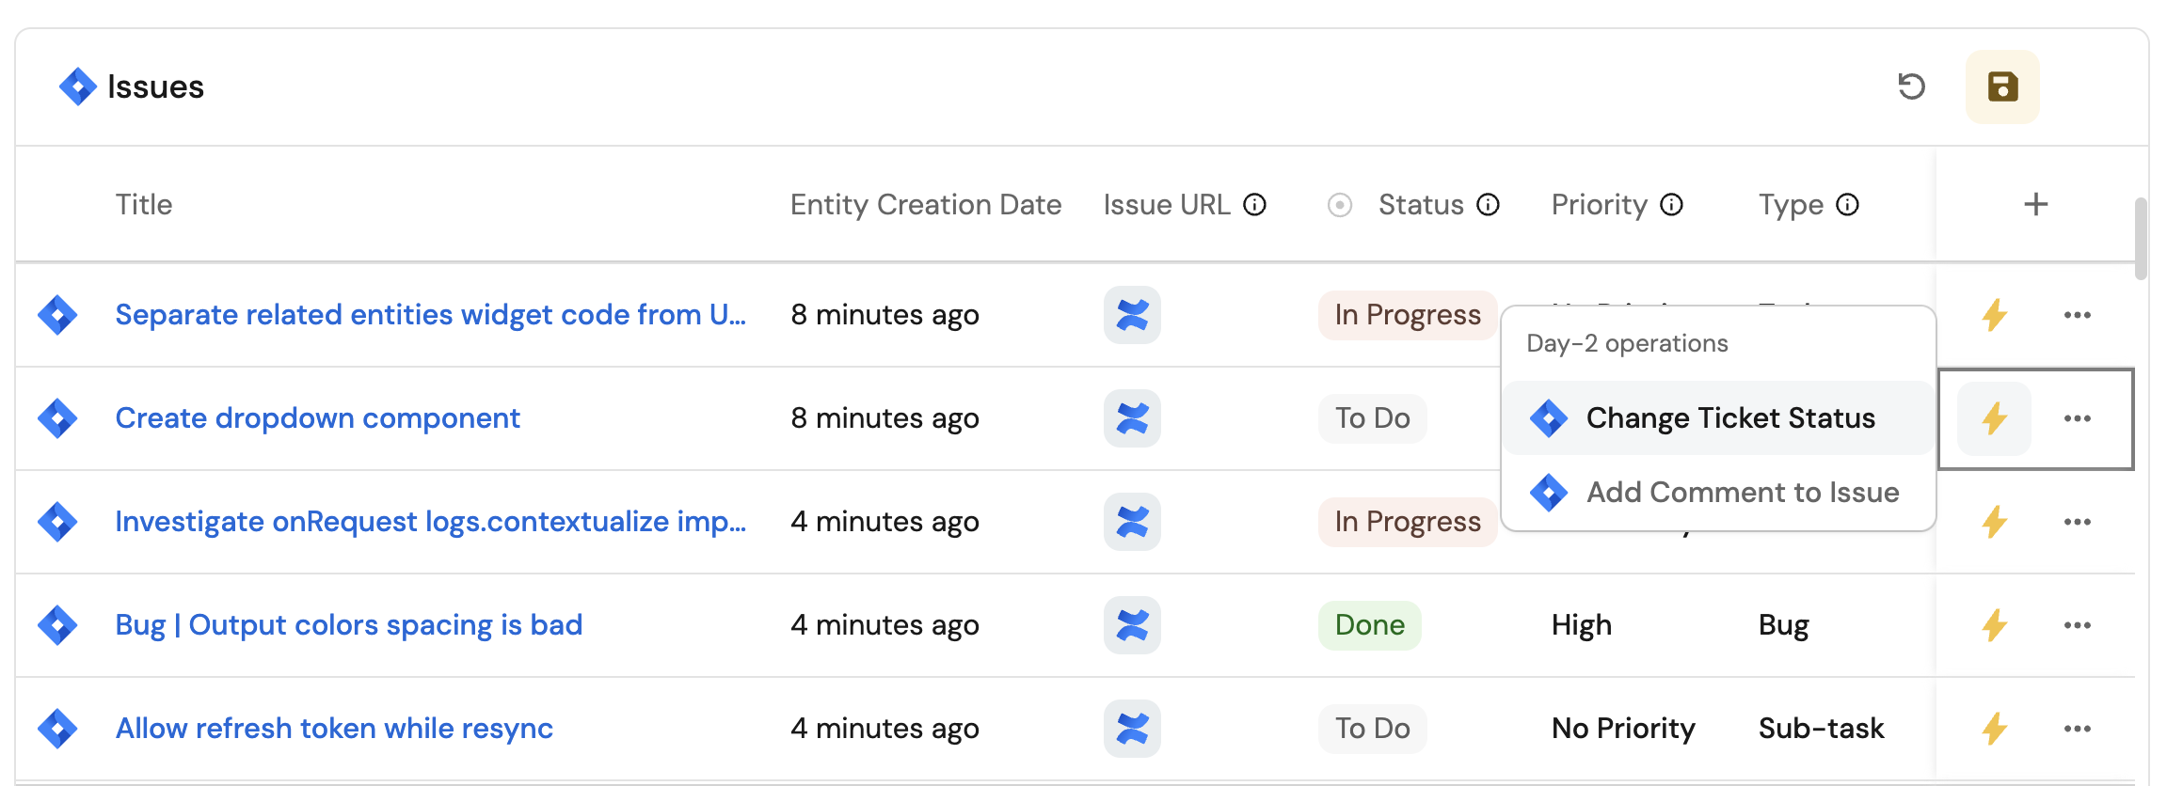Open Issue URL icon for Done bug row
Viewport: 2183px width, 786px height.
click(x=1132, y=625)
